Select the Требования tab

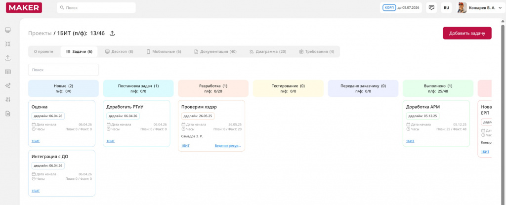(x=317, y=51)
